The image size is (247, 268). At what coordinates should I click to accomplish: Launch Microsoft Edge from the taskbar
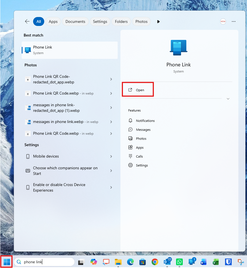point(130,262)
